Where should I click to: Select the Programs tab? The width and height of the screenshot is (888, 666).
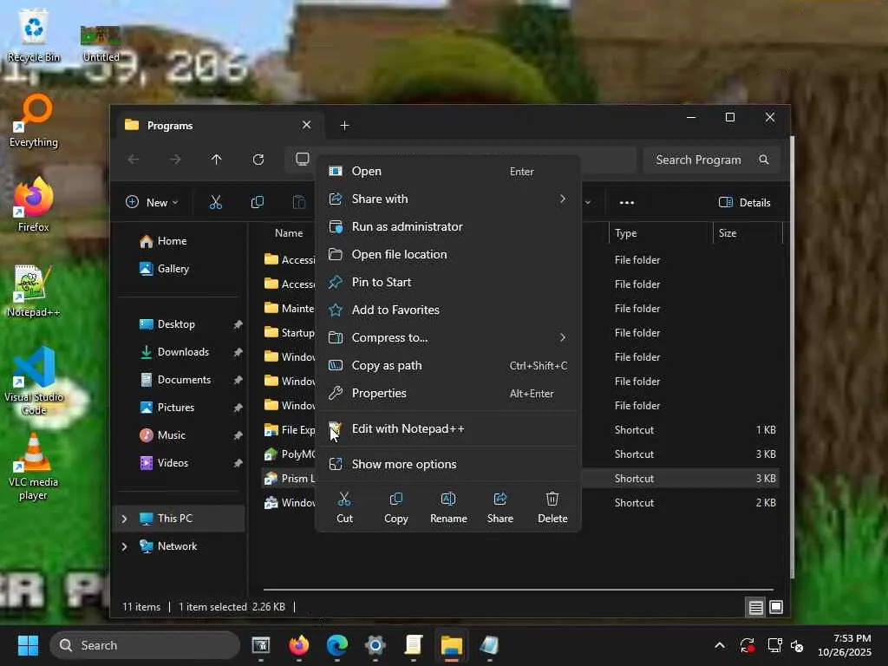[x=219, y=125]
